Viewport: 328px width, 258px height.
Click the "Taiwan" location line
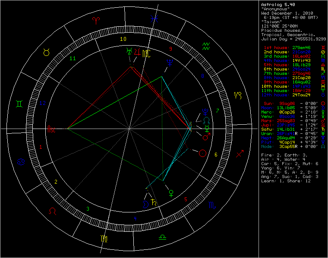click(x=271, y=21)
